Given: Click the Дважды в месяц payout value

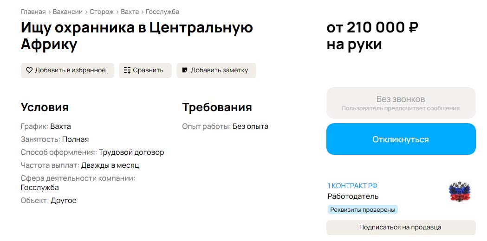Looking at the screenshot, I should click(x=110, y=165).
